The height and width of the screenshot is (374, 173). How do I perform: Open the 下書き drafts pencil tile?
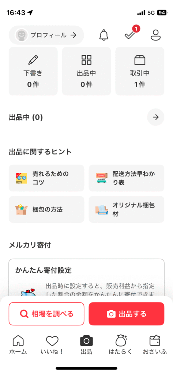(33, 71)
